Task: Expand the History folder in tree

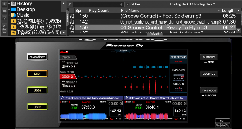Action: pos(9,4)
